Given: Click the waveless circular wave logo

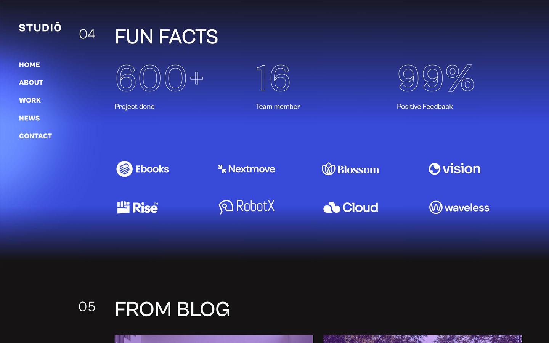Looking at the screenshot, I should [x=459, y=208].
